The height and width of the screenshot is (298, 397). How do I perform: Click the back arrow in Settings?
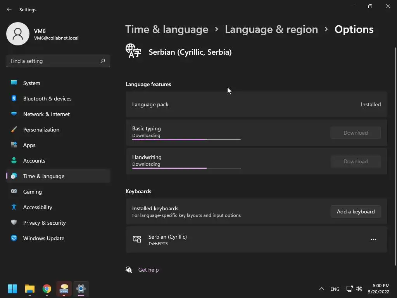[9, 9]
